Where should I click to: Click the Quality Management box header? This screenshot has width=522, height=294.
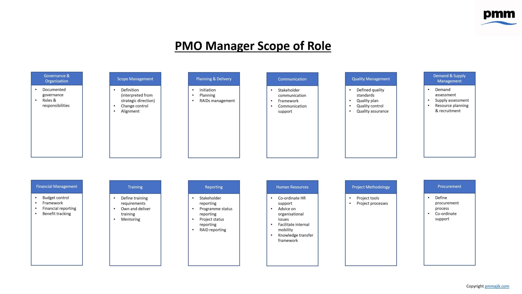[x=371, y=78]
